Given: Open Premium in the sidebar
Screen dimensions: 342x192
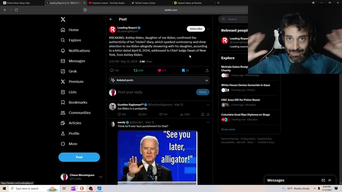Looking at the screenshot, I should click(72, 82).
